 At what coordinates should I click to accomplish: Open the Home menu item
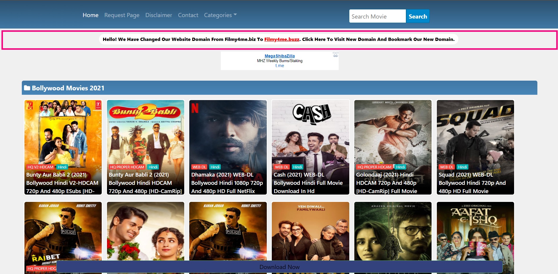tap(90, 15)
